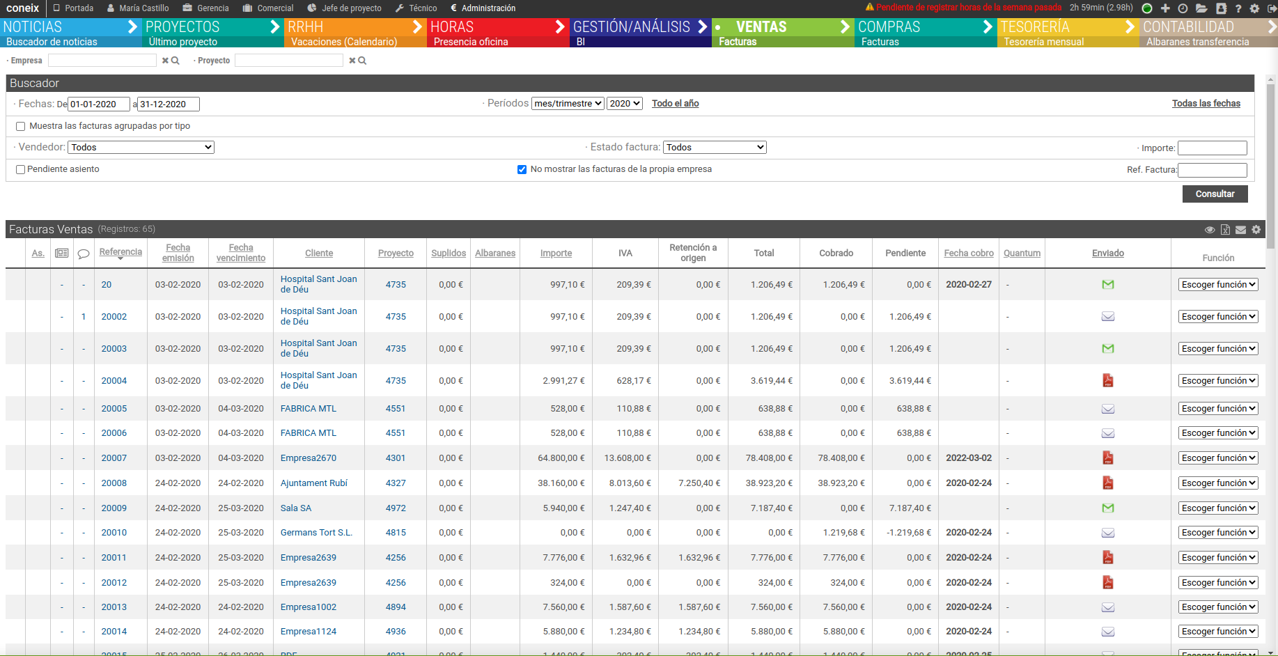Open invoice reference 20003
The width and height of the screenshot is (1278, 656).
(114, 348)
